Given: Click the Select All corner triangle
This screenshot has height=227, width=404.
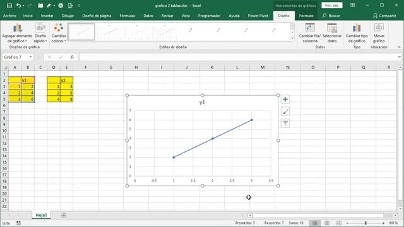Looking at the screenshot, I should 5,67.
